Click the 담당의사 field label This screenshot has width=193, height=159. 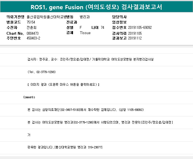(x=119, y=17)
